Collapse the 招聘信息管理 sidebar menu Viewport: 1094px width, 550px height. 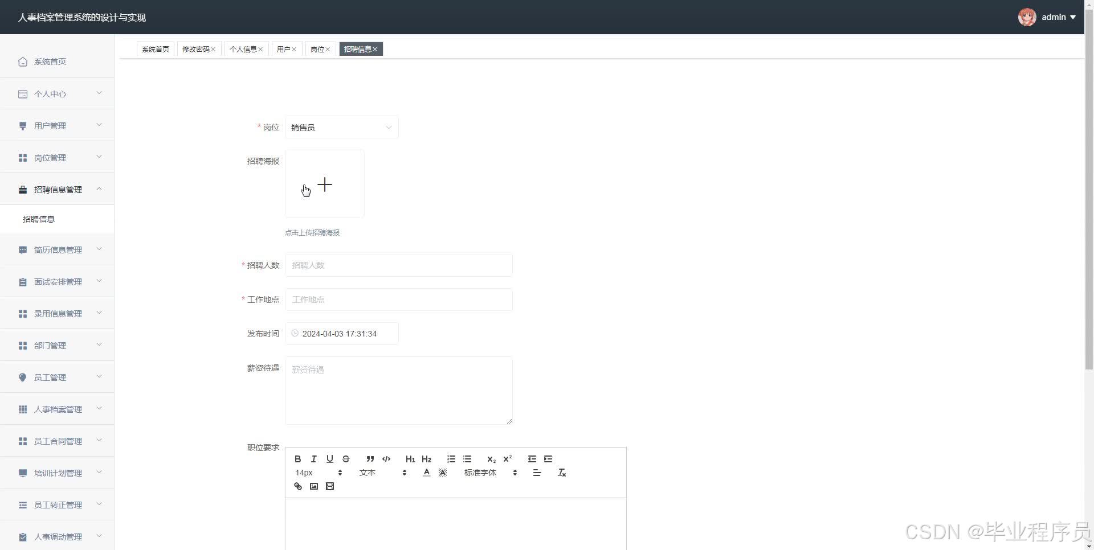57,189
